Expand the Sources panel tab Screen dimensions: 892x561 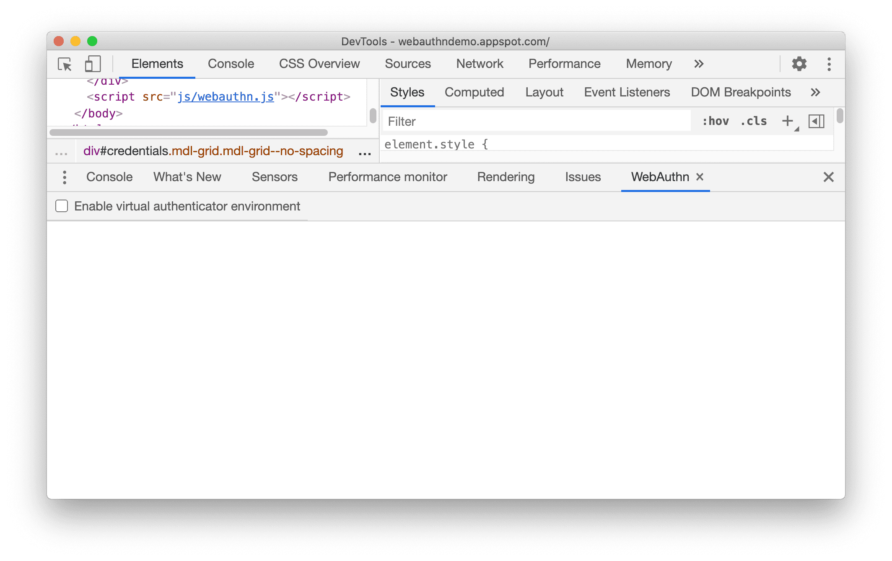pyautogui.click(x=407, y=63)
